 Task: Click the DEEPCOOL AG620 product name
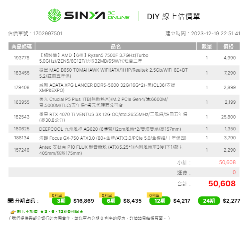click(x=110, y=129)
